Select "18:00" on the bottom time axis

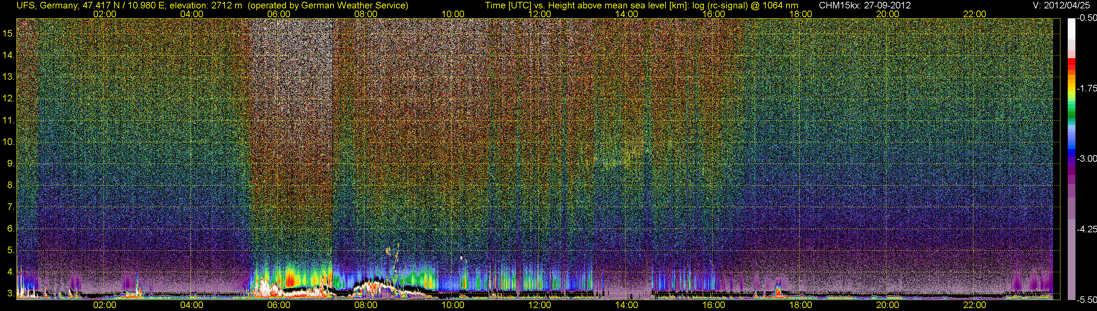click(800, 305)
